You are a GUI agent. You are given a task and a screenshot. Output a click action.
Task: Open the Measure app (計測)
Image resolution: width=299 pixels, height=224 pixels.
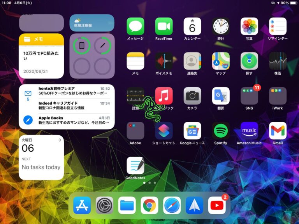coord(135,96)
